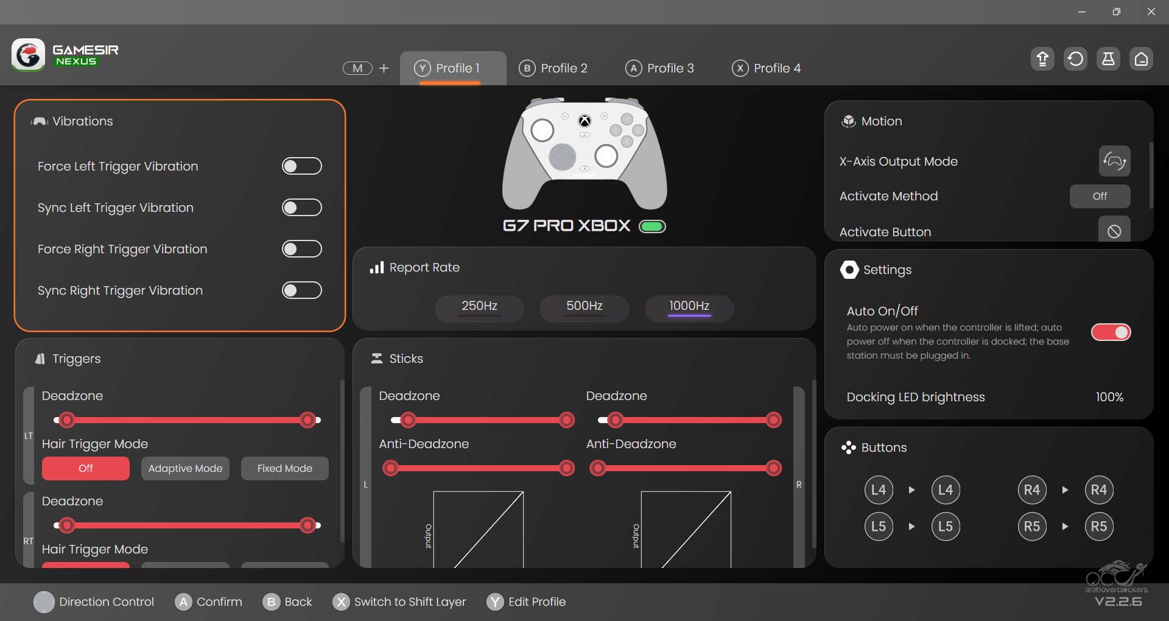Viewport: 1169px width, 621px height.
Task: Toggle Sync Right Trigger Vibration switch
Action: pyautogui.click(x=301, y=290)
